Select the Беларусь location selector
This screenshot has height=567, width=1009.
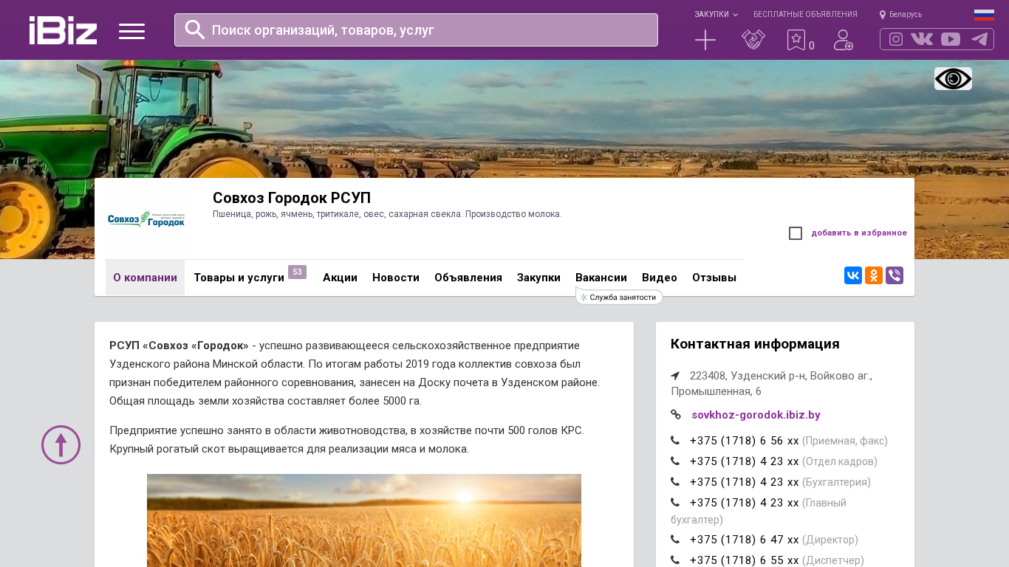[900, 14]
